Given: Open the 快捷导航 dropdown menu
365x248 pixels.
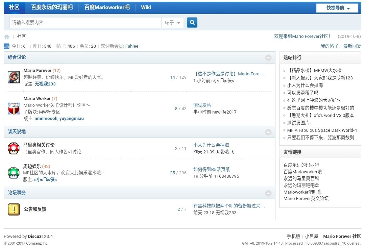Looking at the screenshot, I should pyautogui.click(x=337, y=8).
